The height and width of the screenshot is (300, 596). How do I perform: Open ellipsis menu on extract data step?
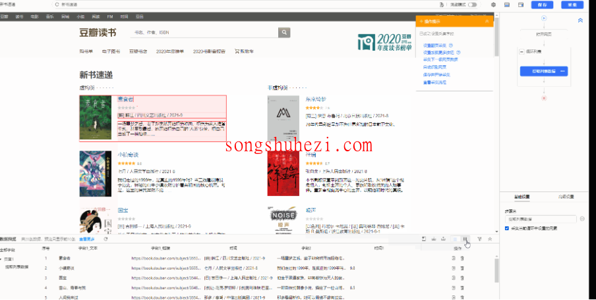pos(562,71)
